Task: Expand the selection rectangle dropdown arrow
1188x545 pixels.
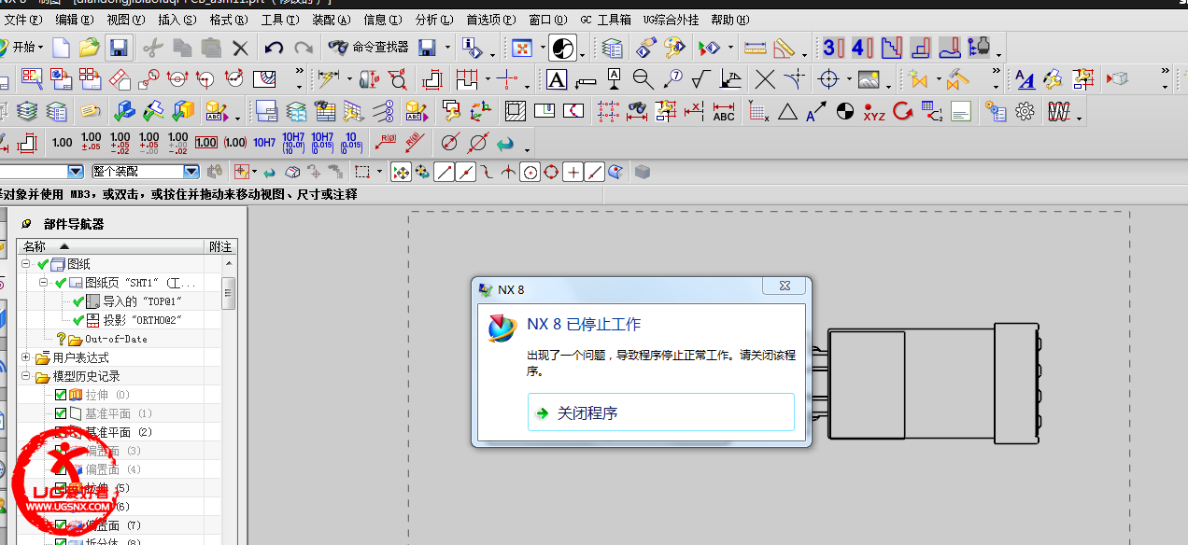Action: (x=377, y=173)
